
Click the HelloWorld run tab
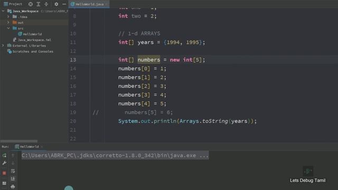click(27, 147)
